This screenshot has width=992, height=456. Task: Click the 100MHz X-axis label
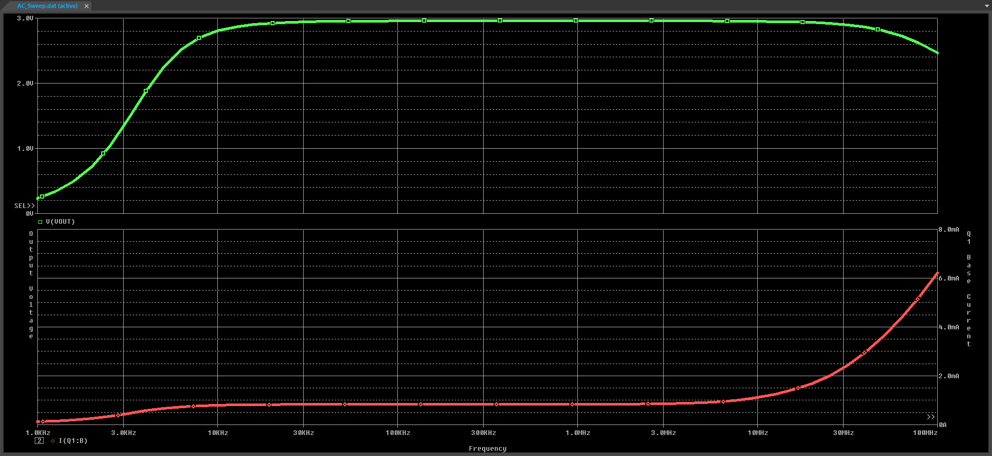(925, 433)
